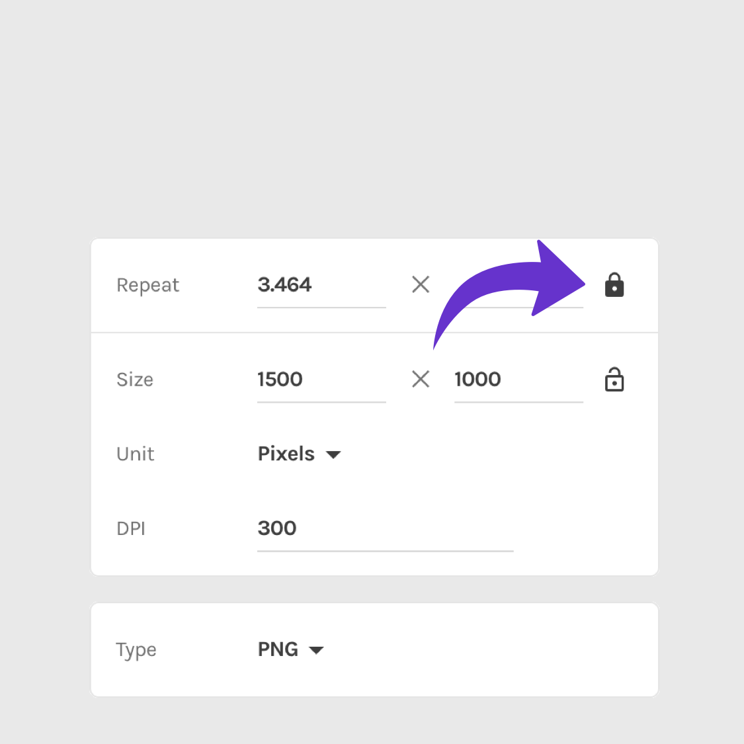Select the Repeat label
The width and height of the screenshot is (744, 744).
[147, 284]
